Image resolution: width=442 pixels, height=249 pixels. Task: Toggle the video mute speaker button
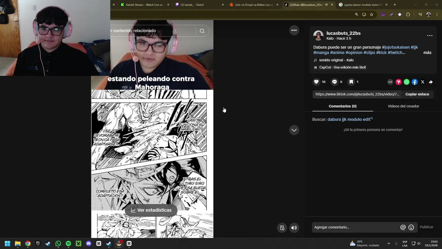point(294,228)
